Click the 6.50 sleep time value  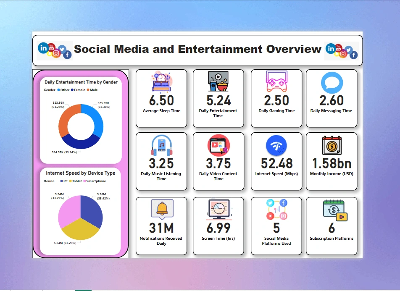tap(161, 100)
